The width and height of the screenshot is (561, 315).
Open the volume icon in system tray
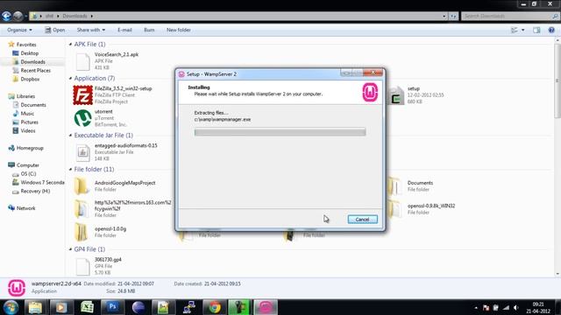(515, 307)
